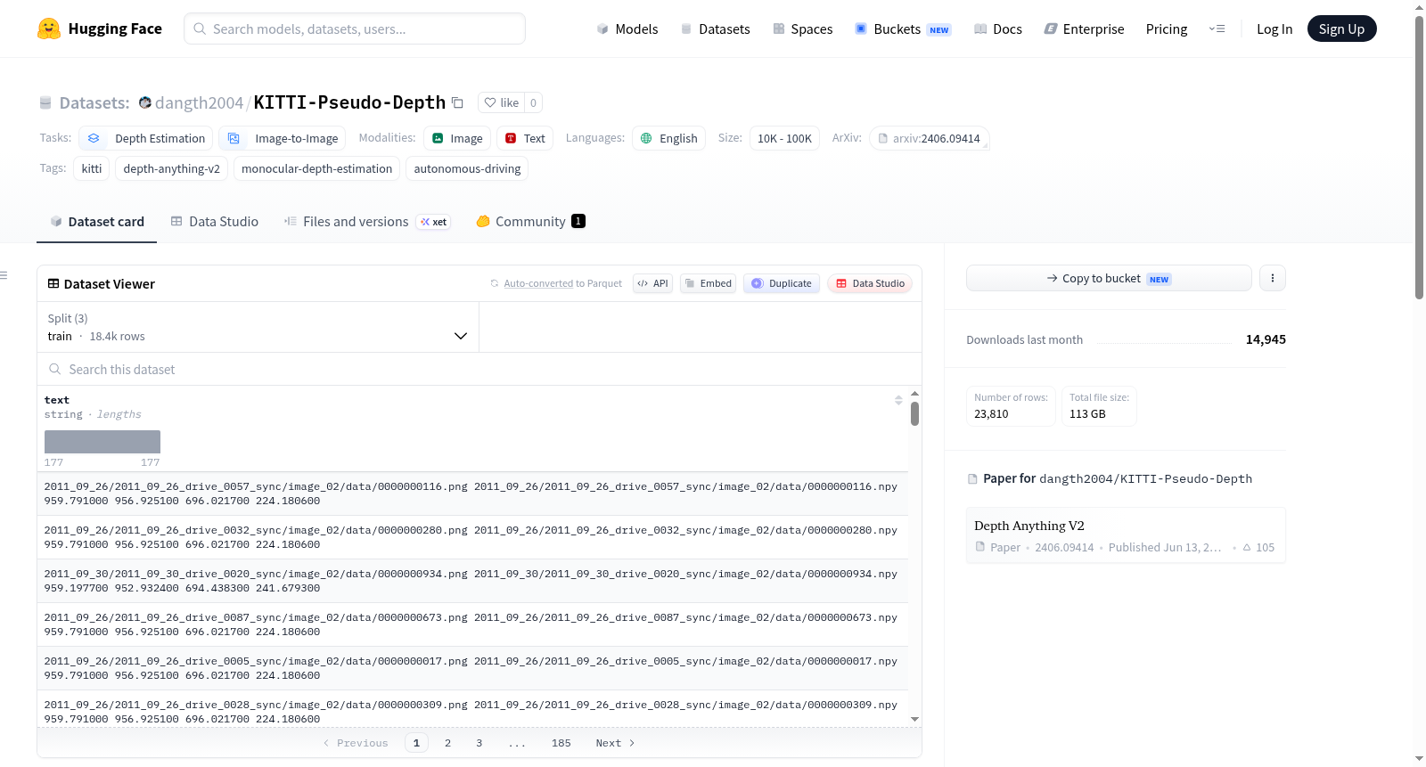
Task: Open the dangth2004 user avatar
Action: coord(145,102)
